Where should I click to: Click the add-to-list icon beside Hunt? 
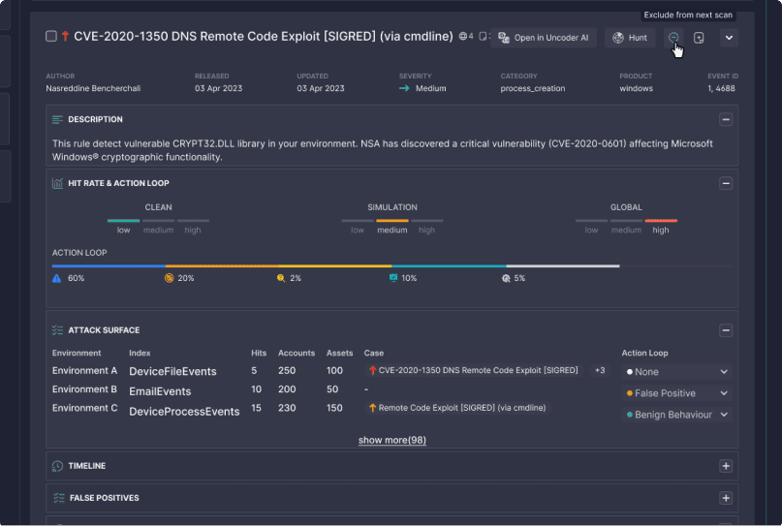(699, 38)
